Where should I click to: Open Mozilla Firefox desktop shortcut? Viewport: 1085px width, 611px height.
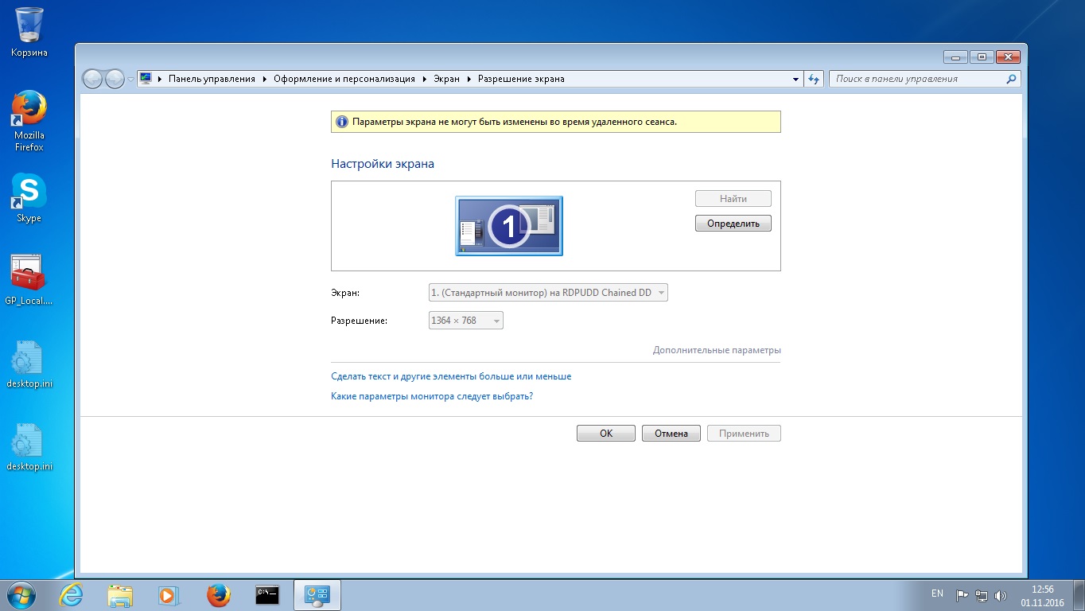29,111
